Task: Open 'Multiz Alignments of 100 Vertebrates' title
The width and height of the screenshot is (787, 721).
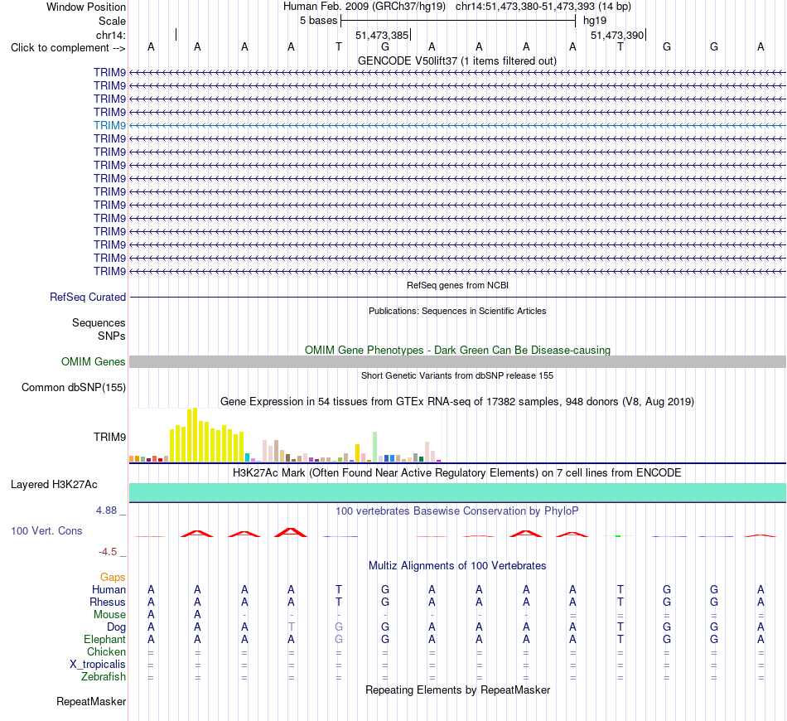Action: [457, 566]
